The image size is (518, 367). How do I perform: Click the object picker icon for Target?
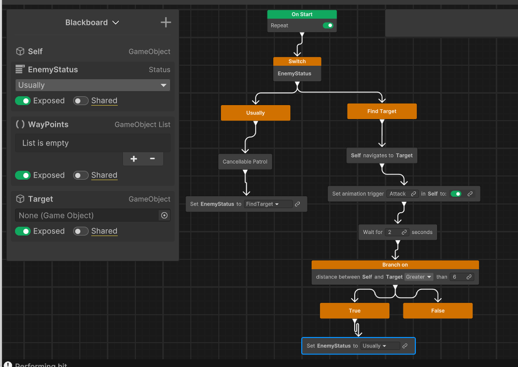(164, 215)
